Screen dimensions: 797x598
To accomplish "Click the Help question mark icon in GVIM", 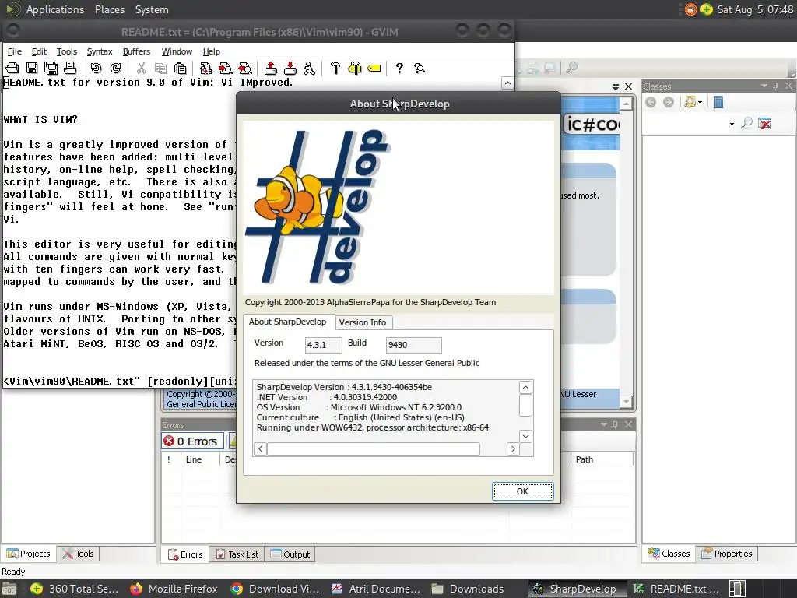I will pyautogui.click(x=399, y=69).
